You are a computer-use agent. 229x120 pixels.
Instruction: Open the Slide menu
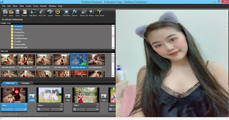click(x=22, y=6)
